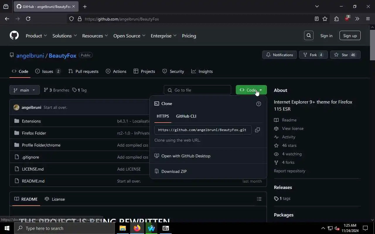Viewport: 375px width, 234px height.
Task: Open File Explorer from taskbar
Action: pos(122,228)
